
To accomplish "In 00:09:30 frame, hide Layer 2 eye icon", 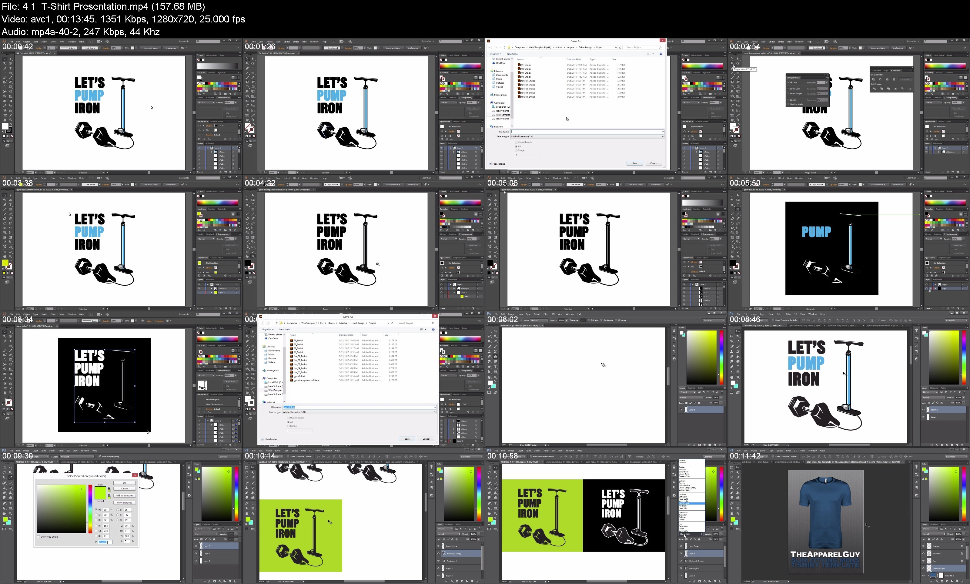I will coord(196,554).
